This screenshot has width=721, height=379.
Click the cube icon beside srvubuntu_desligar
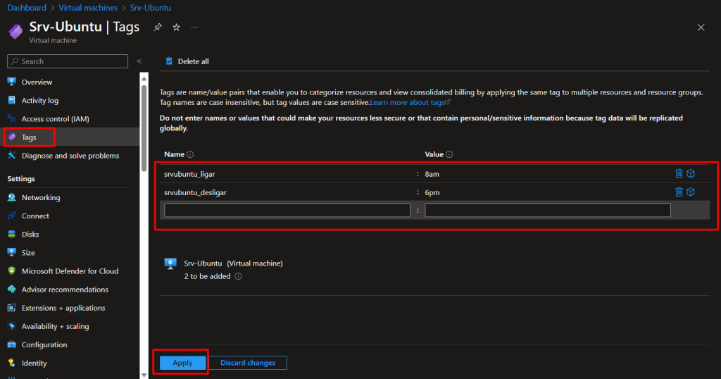[691, 192]
